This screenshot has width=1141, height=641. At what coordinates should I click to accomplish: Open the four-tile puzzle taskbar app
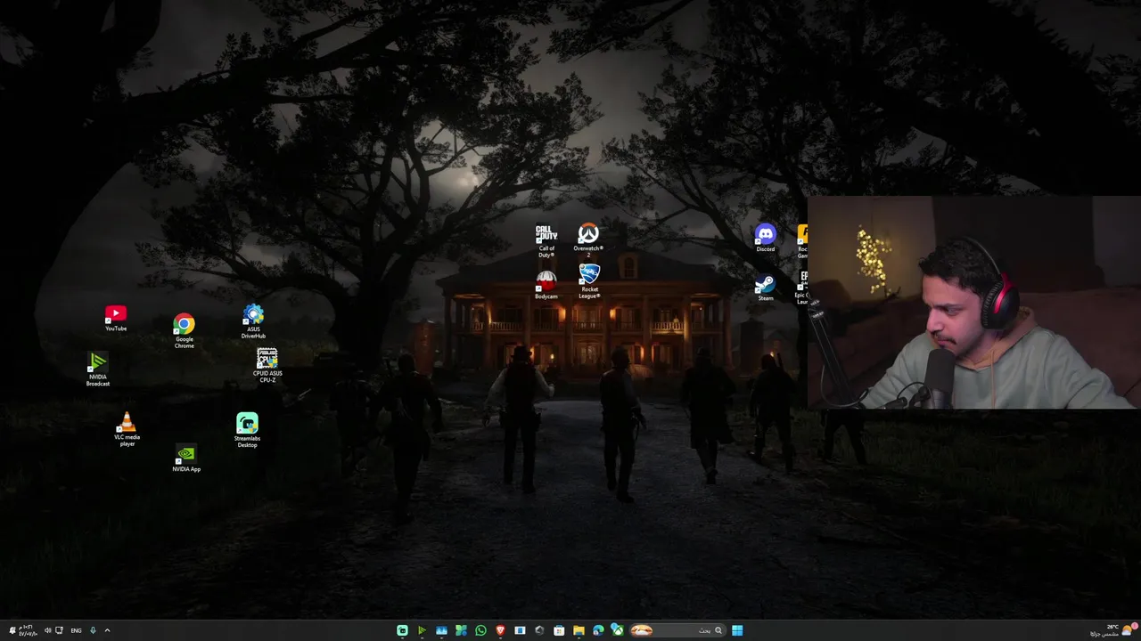[x=461, y=630]
